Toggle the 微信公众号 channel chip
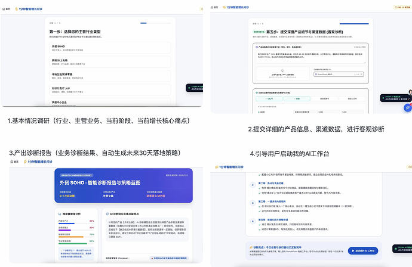 click(x=352, y=98)
